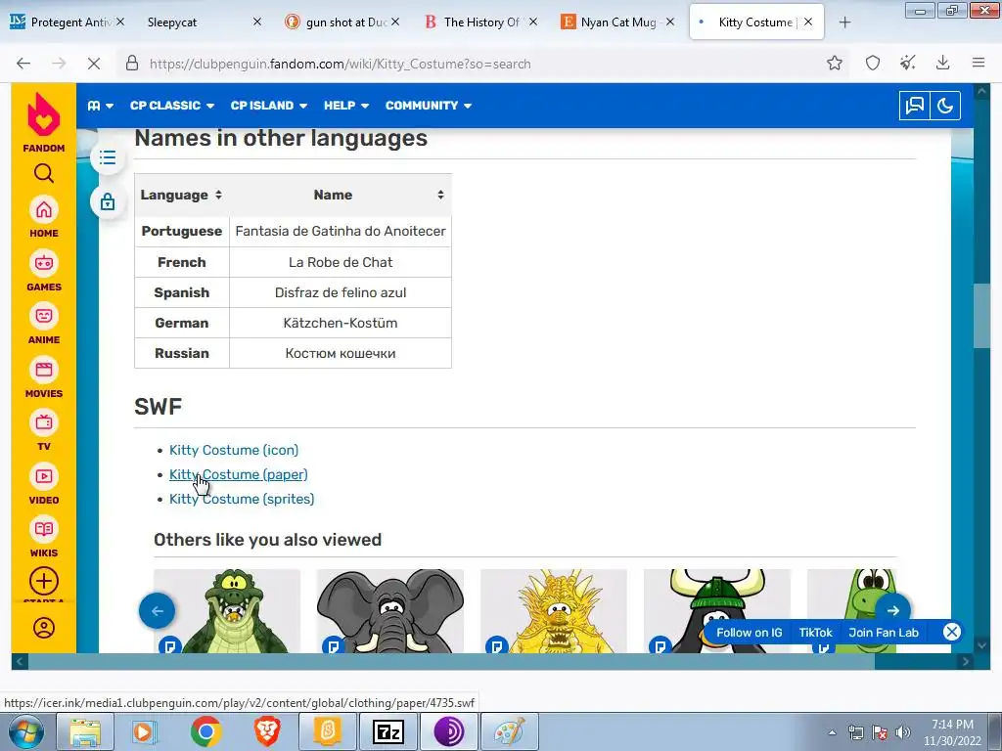Switch to gun shot at Duck tab
The height and width of the screenshot is (751, 1002).
(x=342, y=22)
